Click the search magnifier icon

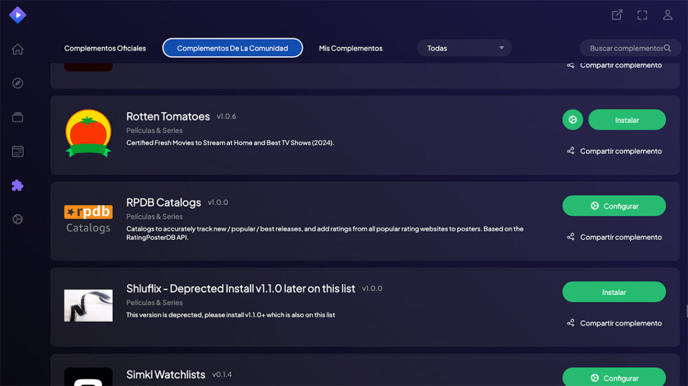tap(667, 48)
